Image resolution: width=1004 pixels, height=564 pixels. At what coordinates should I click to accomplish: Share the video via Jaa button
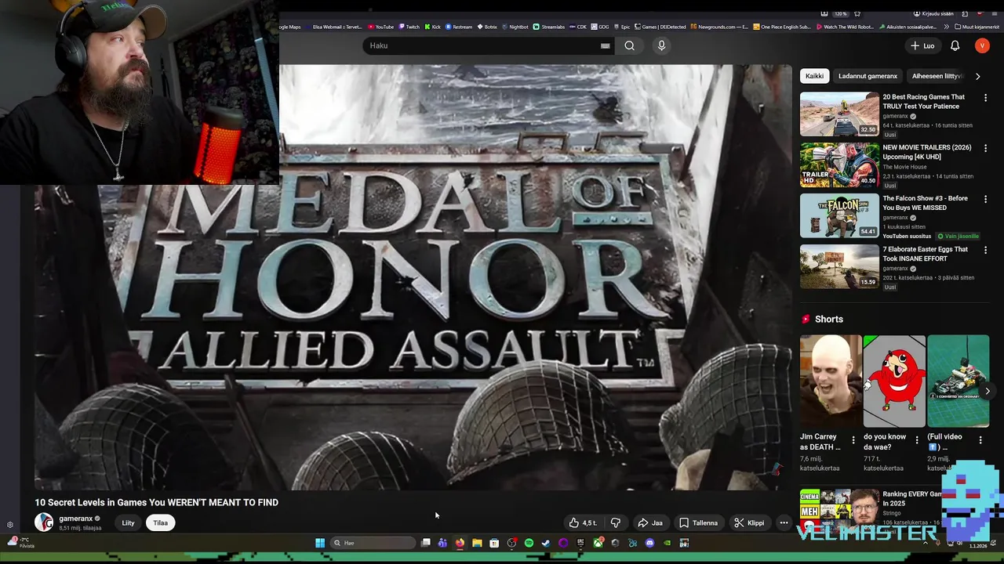pos(650,522)
